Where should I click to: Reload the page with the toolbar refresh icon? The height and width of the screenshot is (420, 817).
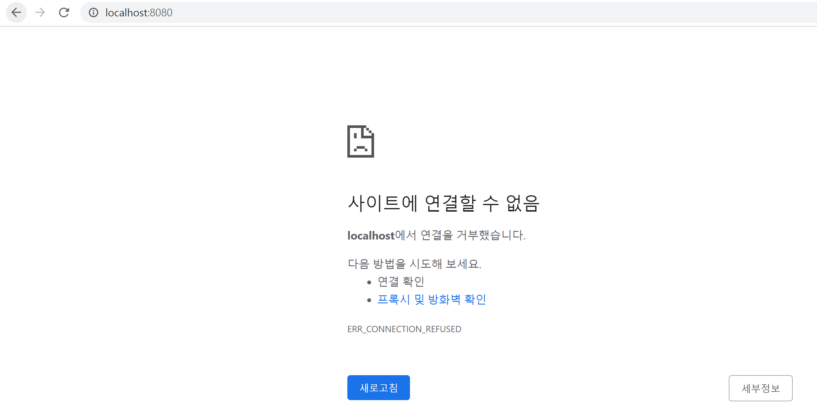(64, 13)
